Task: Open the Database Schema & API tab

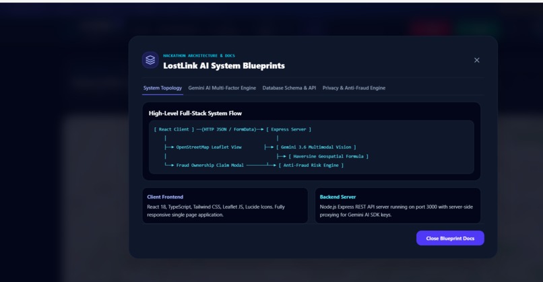Action: click(289, 88)
